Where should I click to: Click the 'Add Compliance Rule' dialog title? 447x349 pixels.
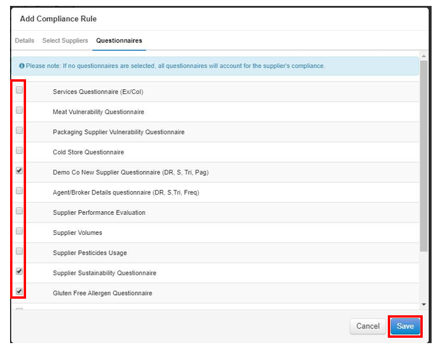pyautogui.click(x=58, y=19)
